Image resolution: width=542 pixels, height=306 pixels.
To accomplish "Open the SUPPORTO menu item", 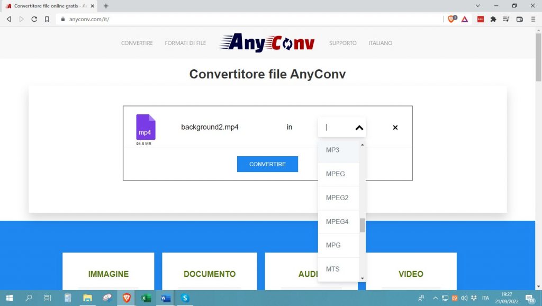I will [342, 43].
